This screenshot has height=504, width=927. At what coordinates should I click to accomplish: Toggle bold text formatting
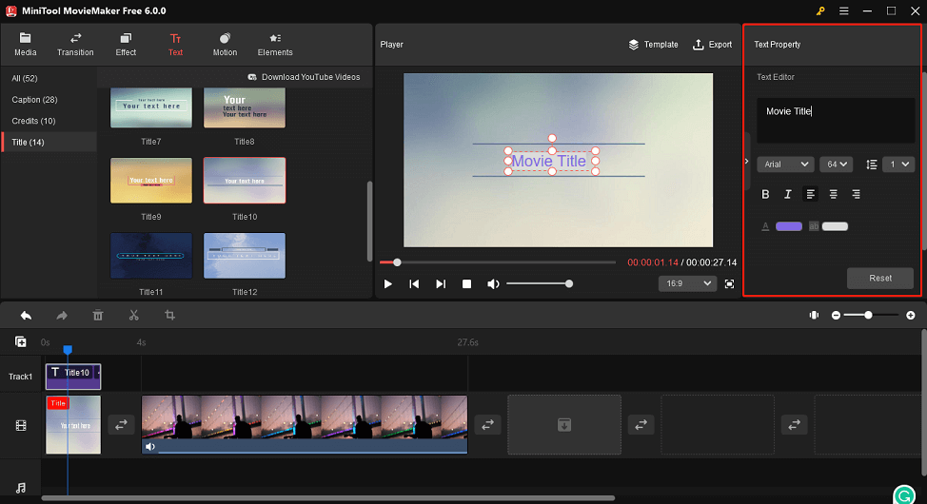(765, 194)
